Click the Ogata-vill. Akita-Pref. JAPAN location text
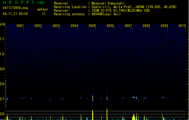The image size is (189, 120). [x=134, y=7]
